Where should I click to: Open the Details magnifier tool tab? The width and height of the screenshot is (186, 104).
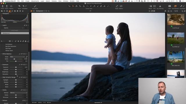click(x=12, y=11)
